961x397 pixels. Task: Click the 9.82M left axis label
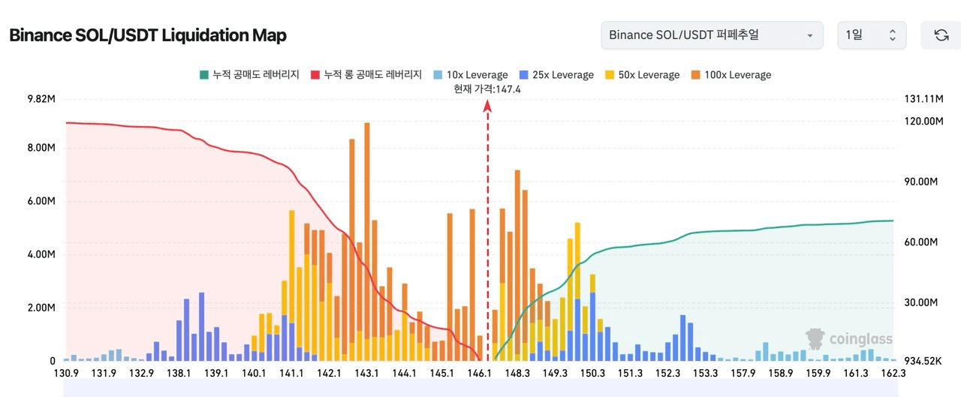coord(41,99)
